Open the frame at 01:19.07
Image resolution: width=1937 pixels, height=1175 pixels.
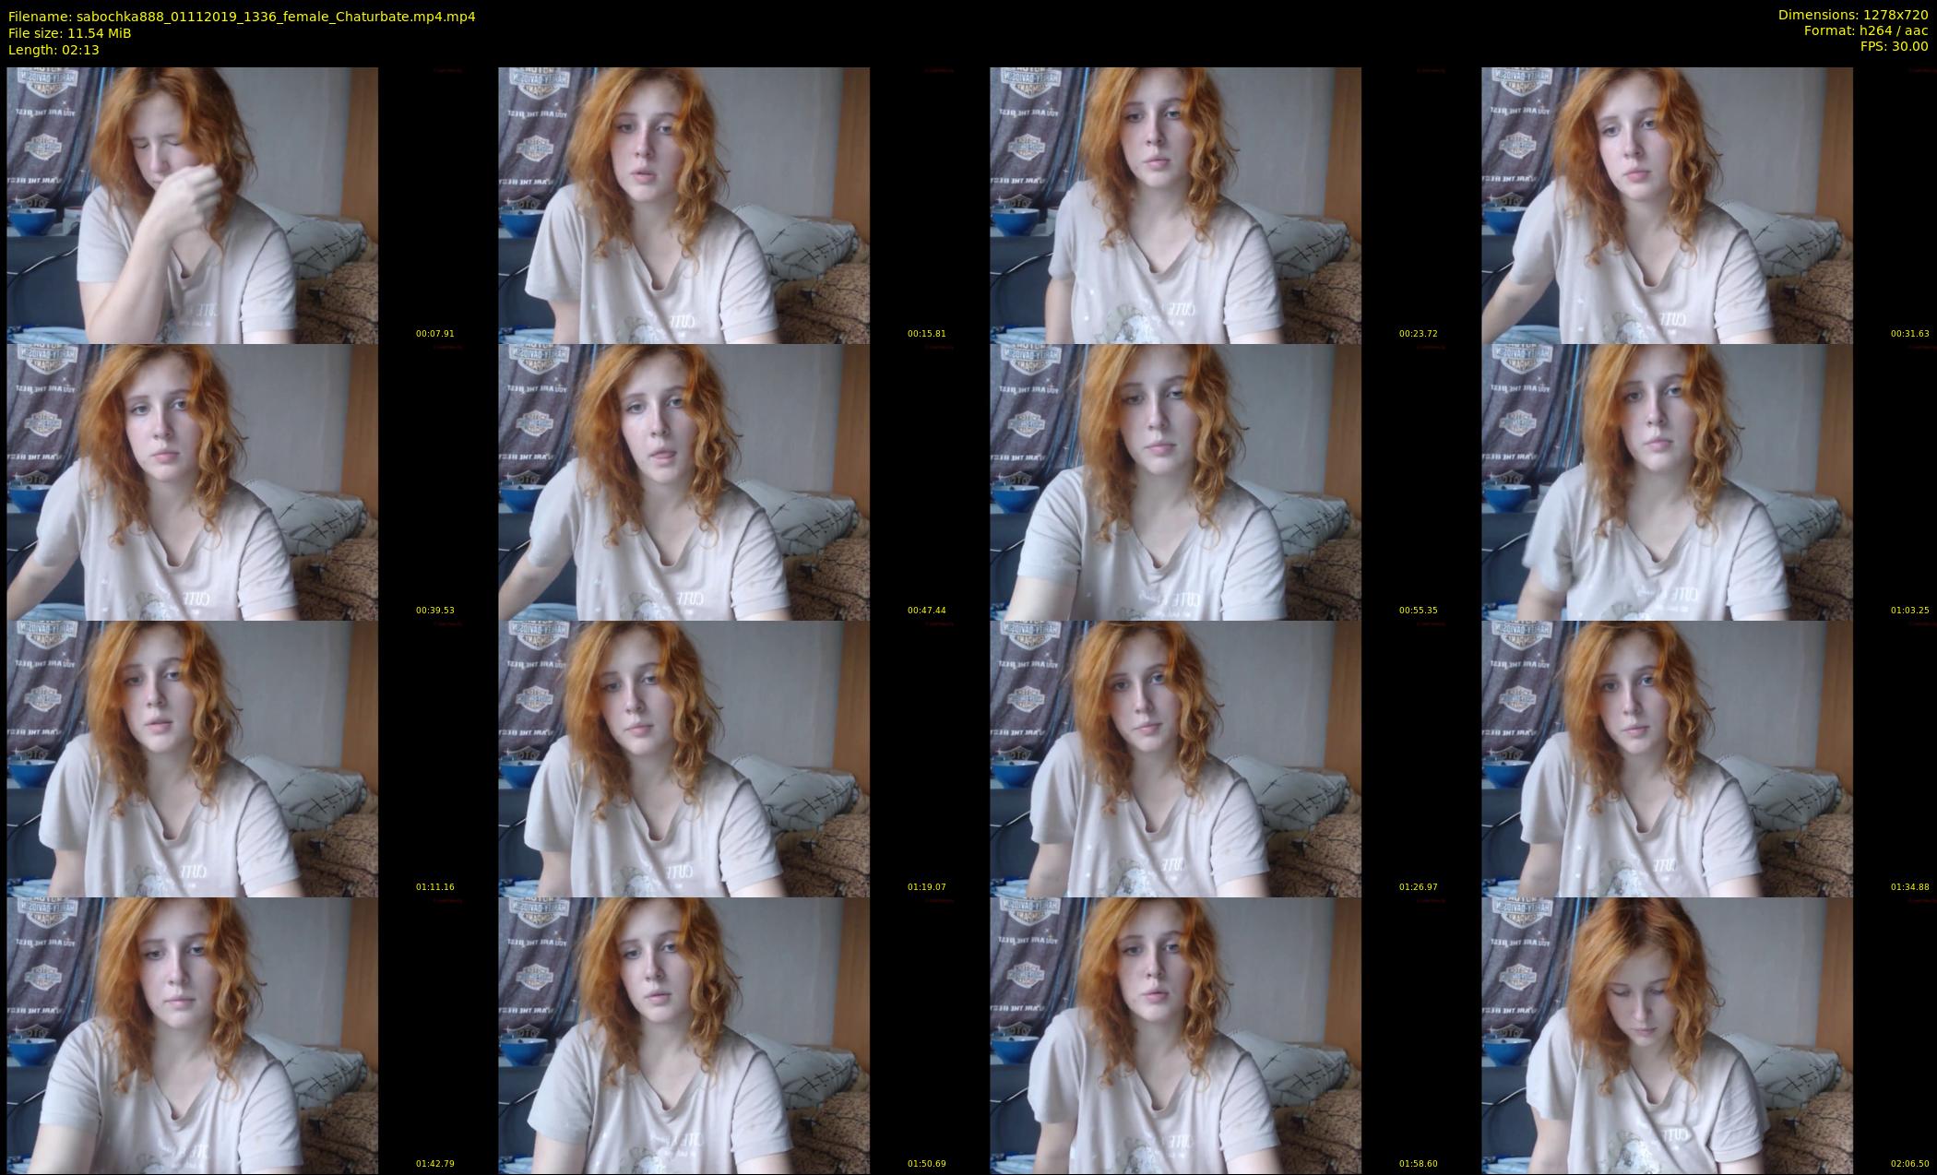coord(683,758)
